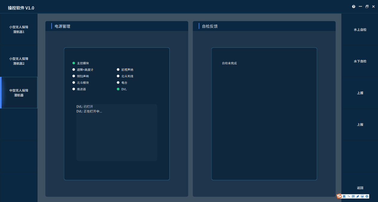
Task: Click the 拼 pinyin mode icon
Action: click(353, 196)
